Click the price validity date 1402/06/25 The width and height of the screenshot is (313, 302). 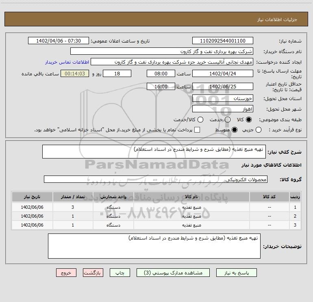click(x=223, y=86)
